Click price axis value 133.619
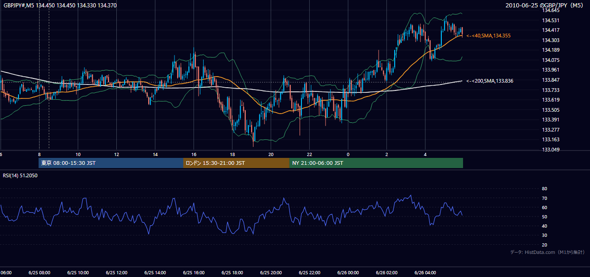 coord(551,100)
